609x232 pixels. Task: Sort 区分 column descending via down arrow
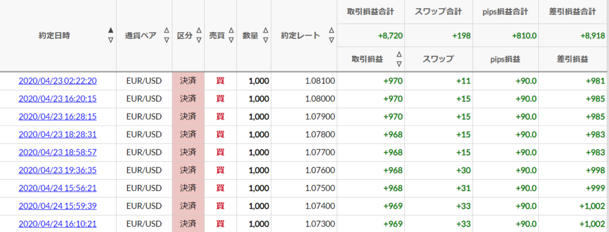coord(199,40)
